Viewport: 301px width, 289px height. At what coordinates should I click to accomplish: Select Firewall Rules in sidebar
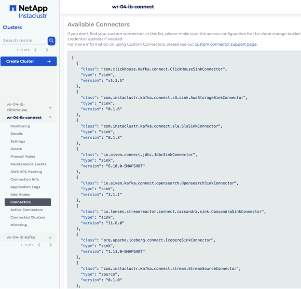[23, 157]
